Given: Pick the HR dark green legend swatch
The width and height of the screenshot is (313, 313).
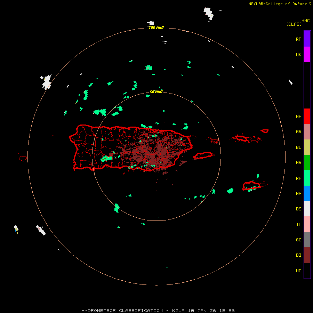Looking at the screenshot, I should (x=307, y=163).
